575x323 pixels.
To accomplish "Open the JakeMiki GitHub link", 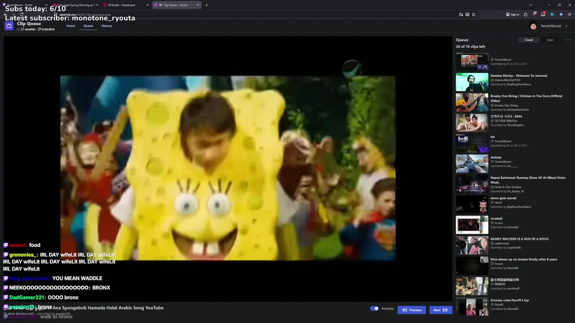I will pyautogui.click(x=28, y=29).
